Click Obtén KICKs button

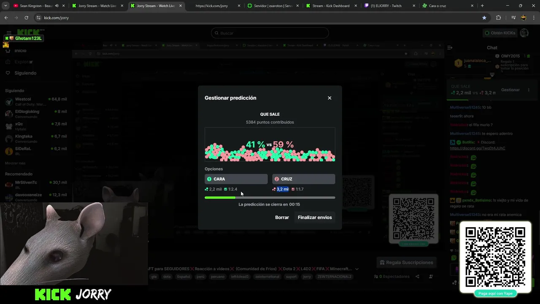[500, 33]
